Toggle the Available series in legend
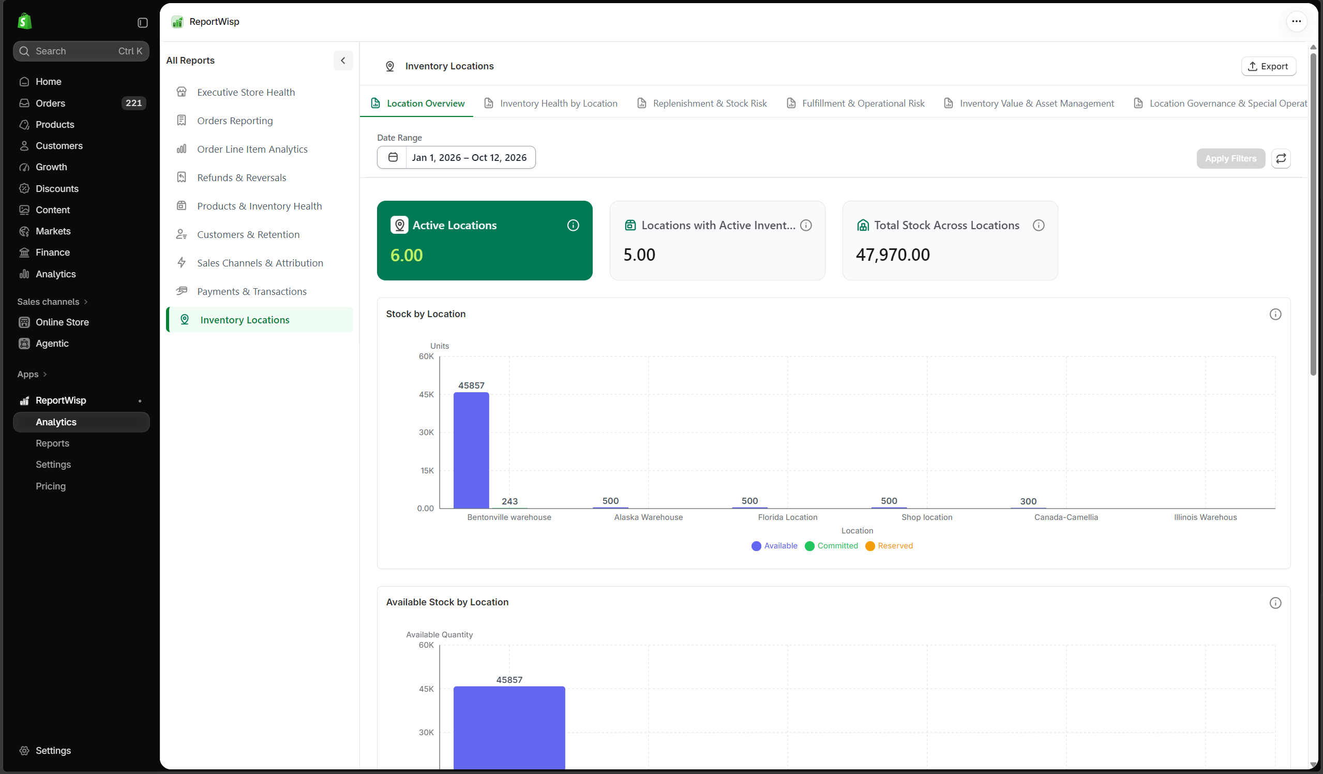Image resolution: width=1323 pixels, height=774 pixels. click(774, 546)
